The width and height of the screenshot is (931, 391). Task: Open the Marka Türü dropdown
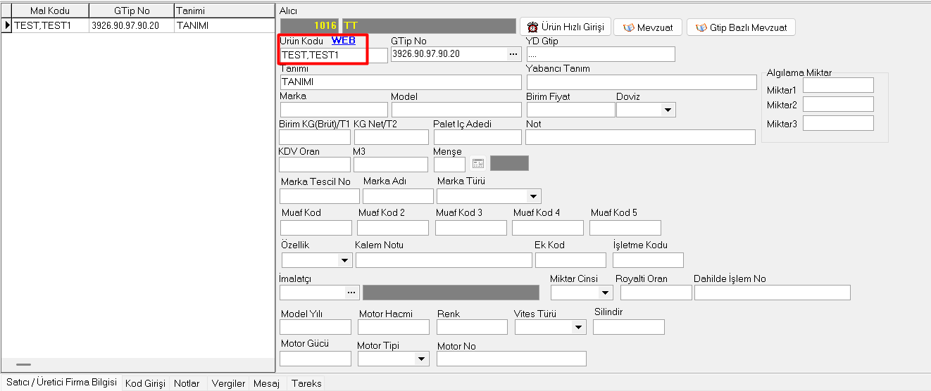click(533, 196)
